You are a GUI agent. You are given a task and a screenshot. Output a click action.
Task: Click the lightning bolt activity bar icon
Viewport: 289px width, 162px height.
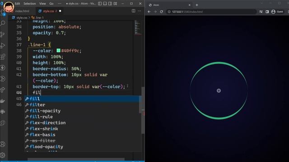[x=3, y=68]
